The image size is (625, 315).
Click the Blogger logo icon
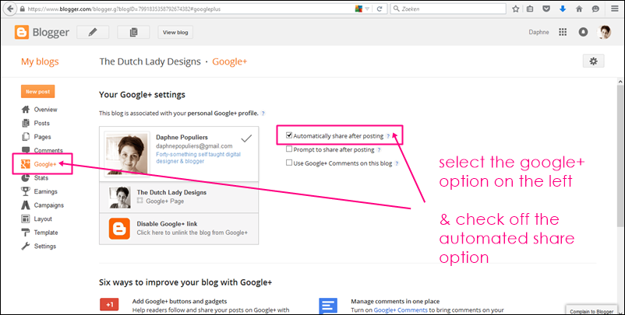click(22, 32)
